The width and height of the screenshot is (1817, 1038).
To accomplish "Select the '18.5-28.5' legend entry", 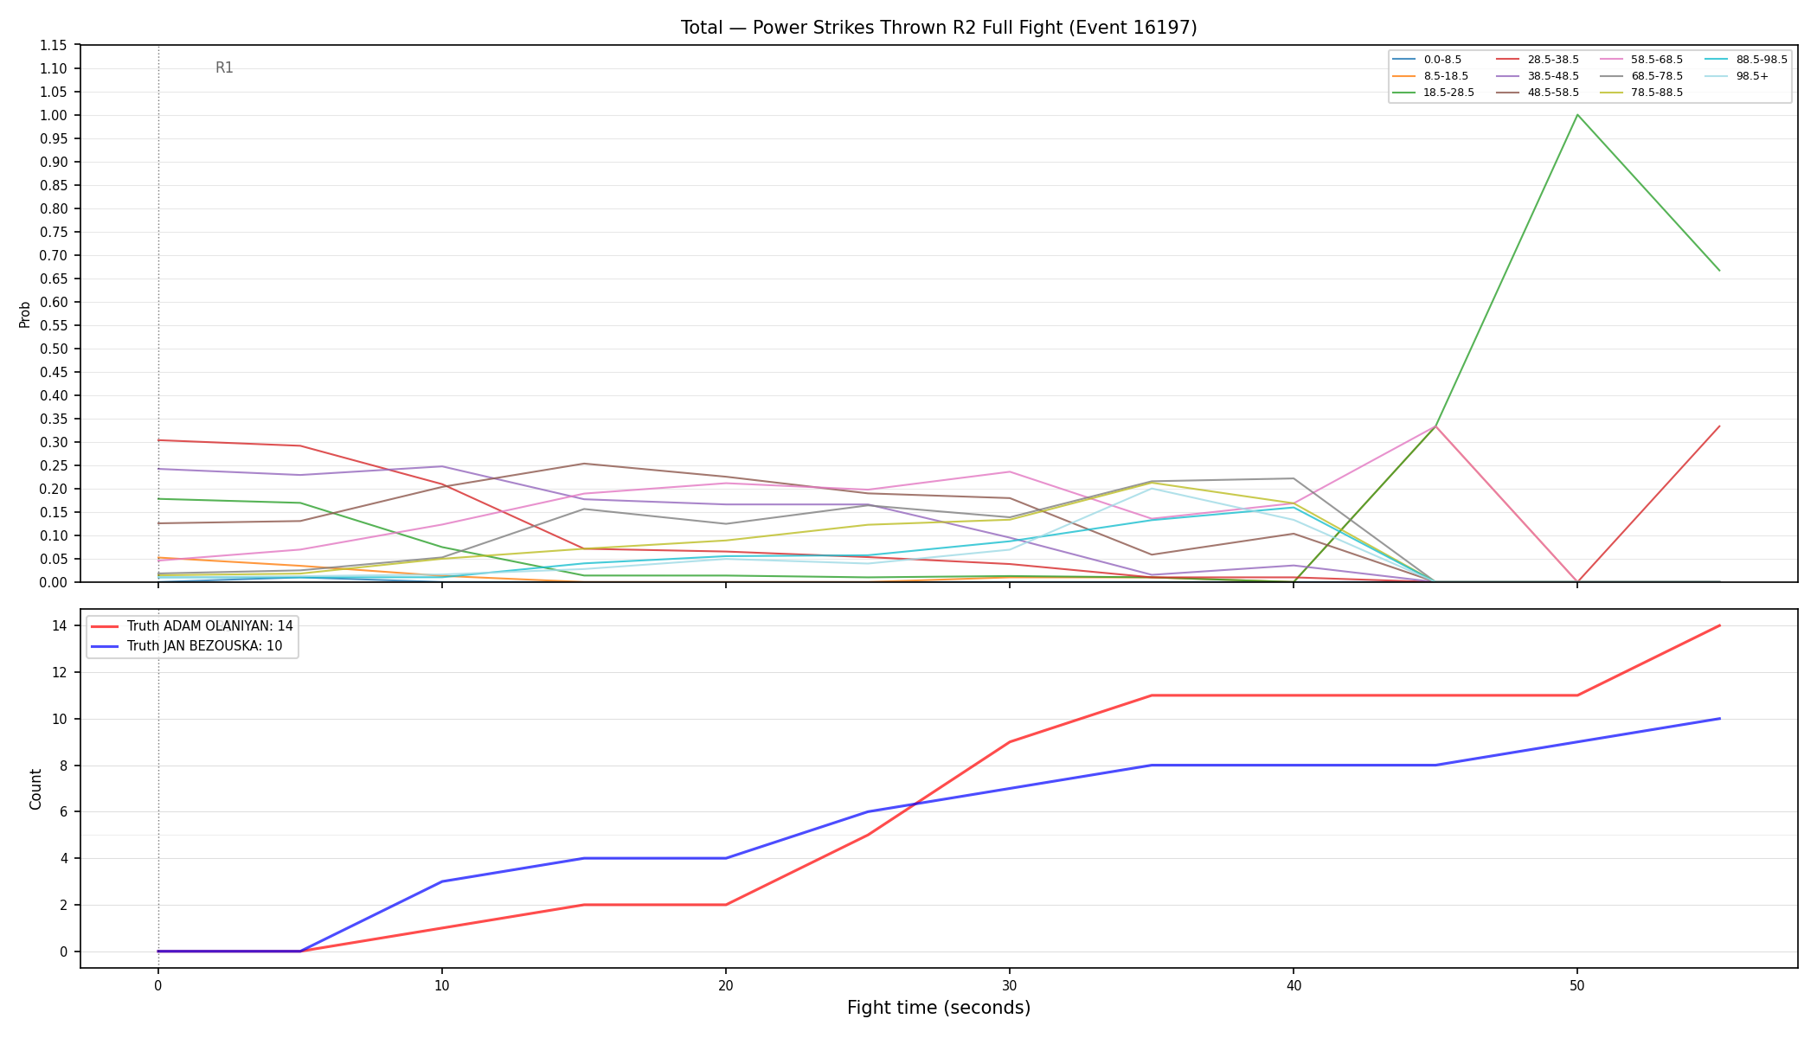I will [1434, 93].
